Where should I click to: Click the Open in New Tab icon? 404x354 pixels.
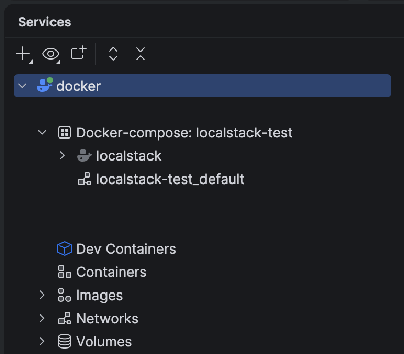78,53
